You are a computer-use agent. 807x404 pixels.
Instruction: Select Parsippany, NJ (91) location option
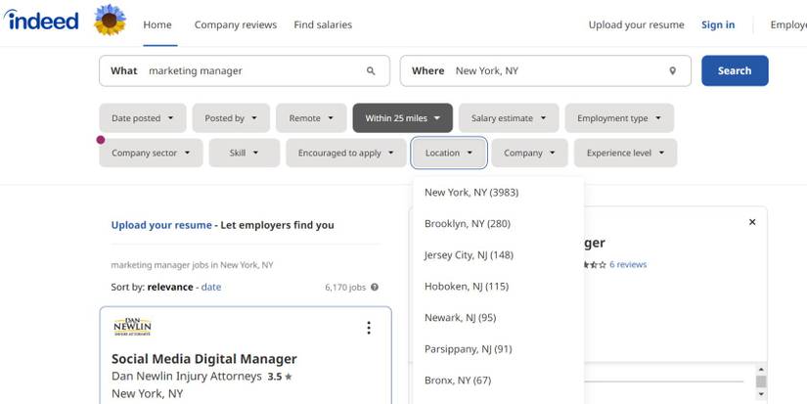tap(498, 349)
